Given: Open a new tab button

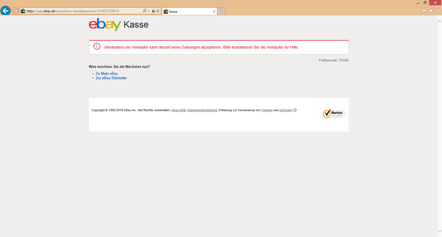Looking at the screenshot, I should pyautogui.click(x=221, y=11).
